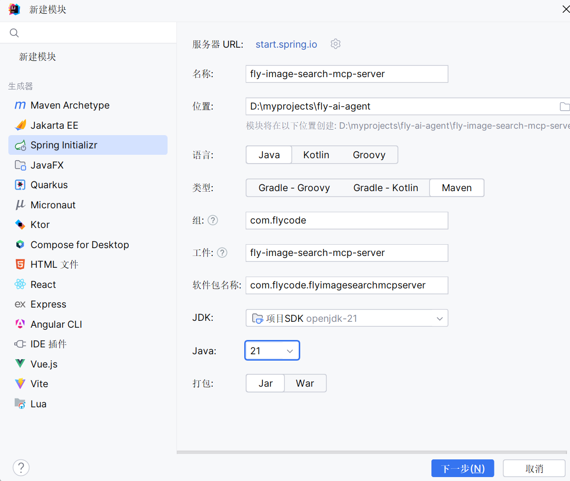Viewport: 570px width, 481px height.
Task: Select War packaging
Action: [x=305, y=383]
